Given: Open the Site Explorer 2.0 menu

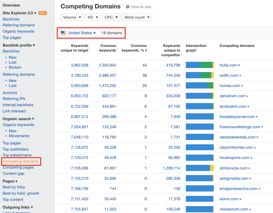Looking at the screenshot, I should [20, 13].
